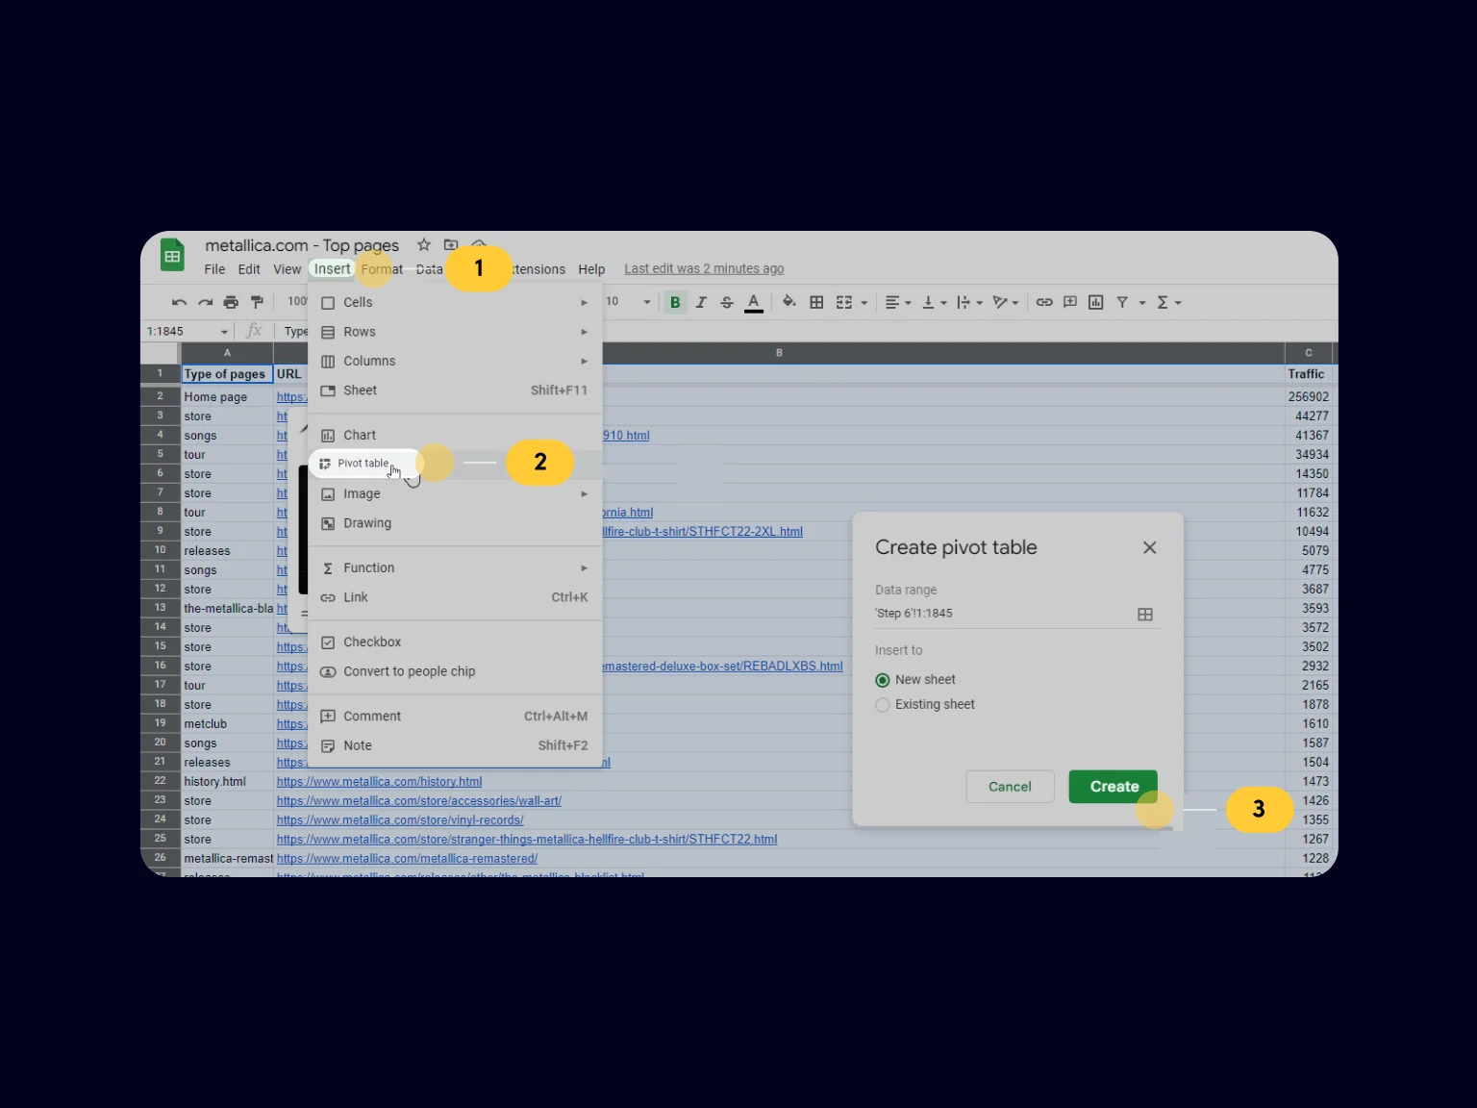
Task: Click the undo icon in toolbar
Action: click(179, 302)
